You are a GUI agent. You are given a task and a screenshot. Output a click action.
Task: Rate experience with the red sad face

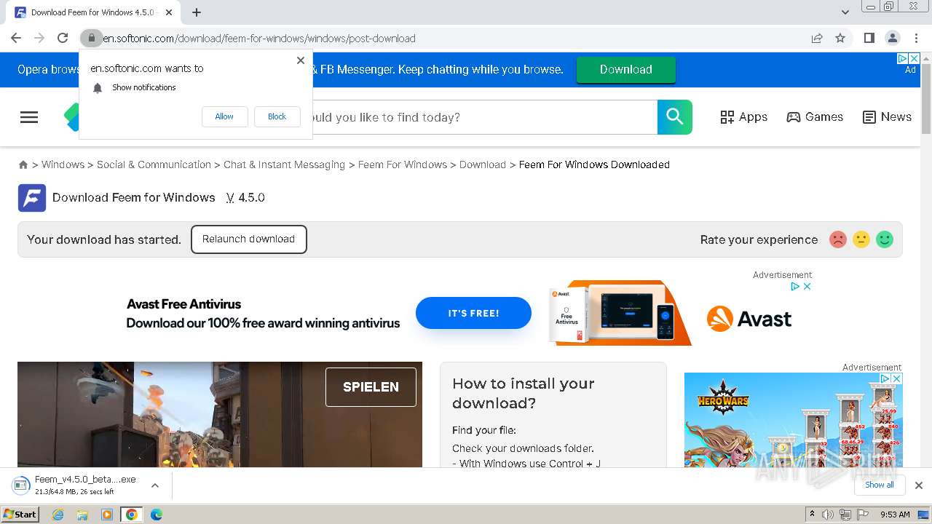pyautogui.click(x=838, y=239)
